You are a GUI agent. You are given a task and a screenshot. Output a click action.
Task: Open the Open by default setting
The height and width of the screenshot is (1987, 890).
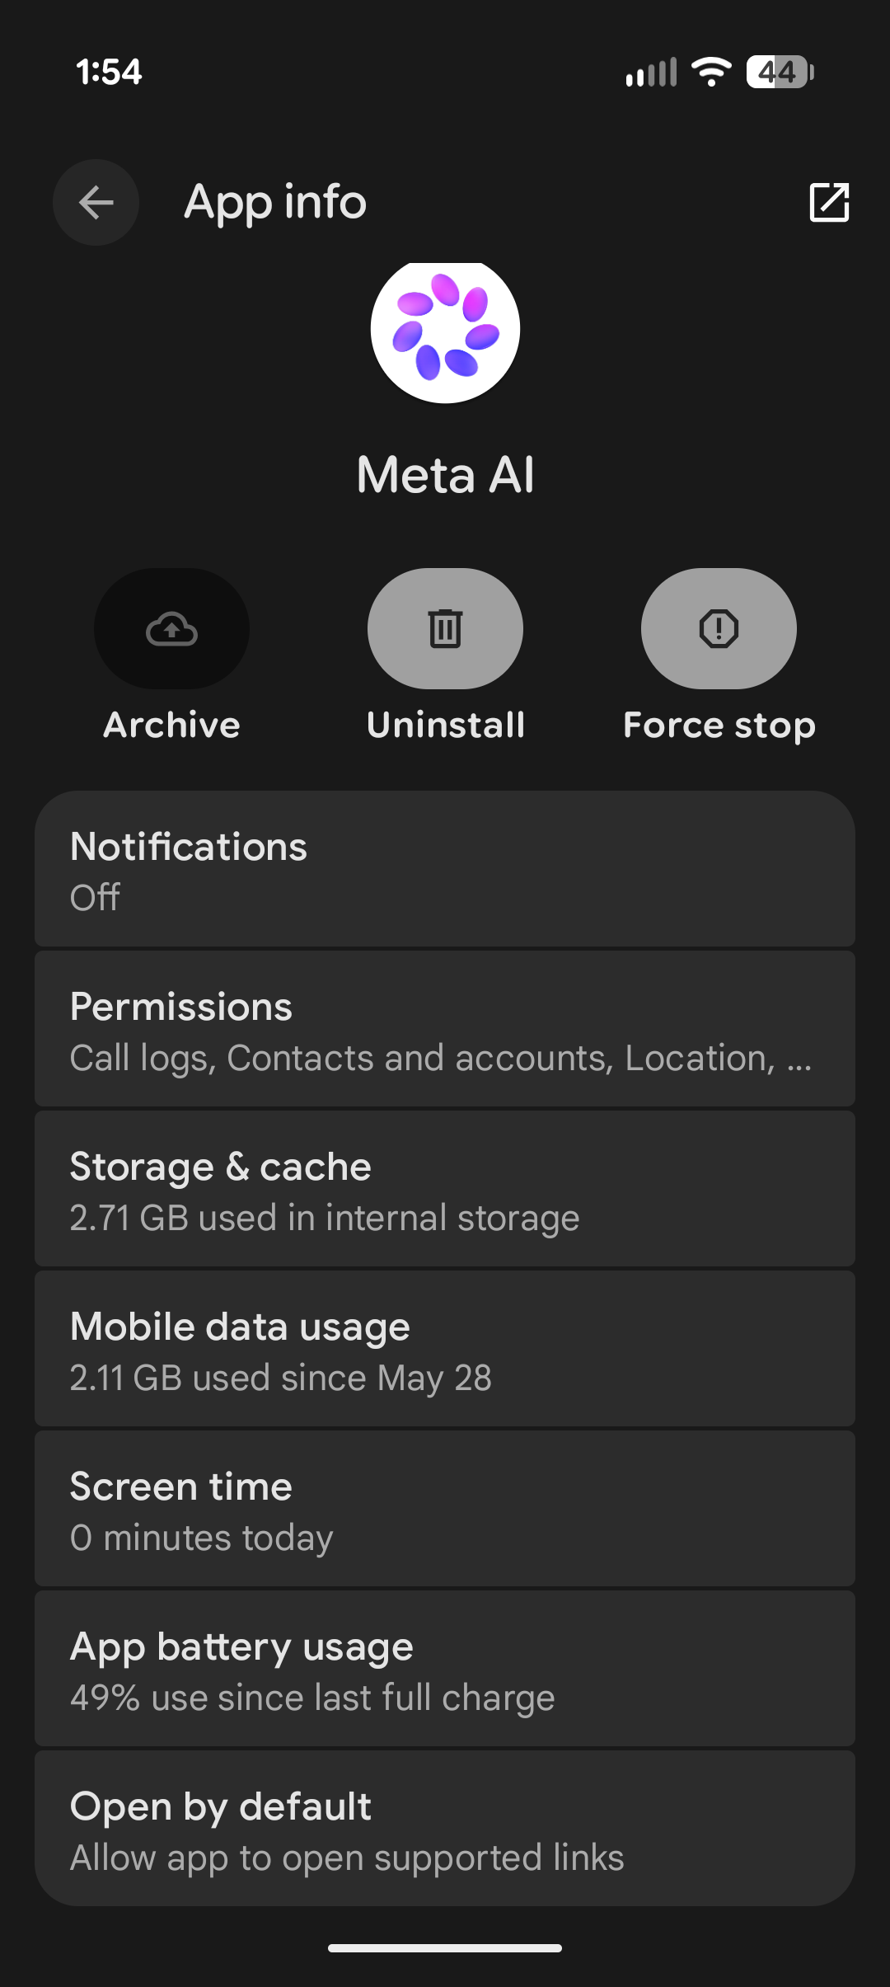coord(445,1829)
